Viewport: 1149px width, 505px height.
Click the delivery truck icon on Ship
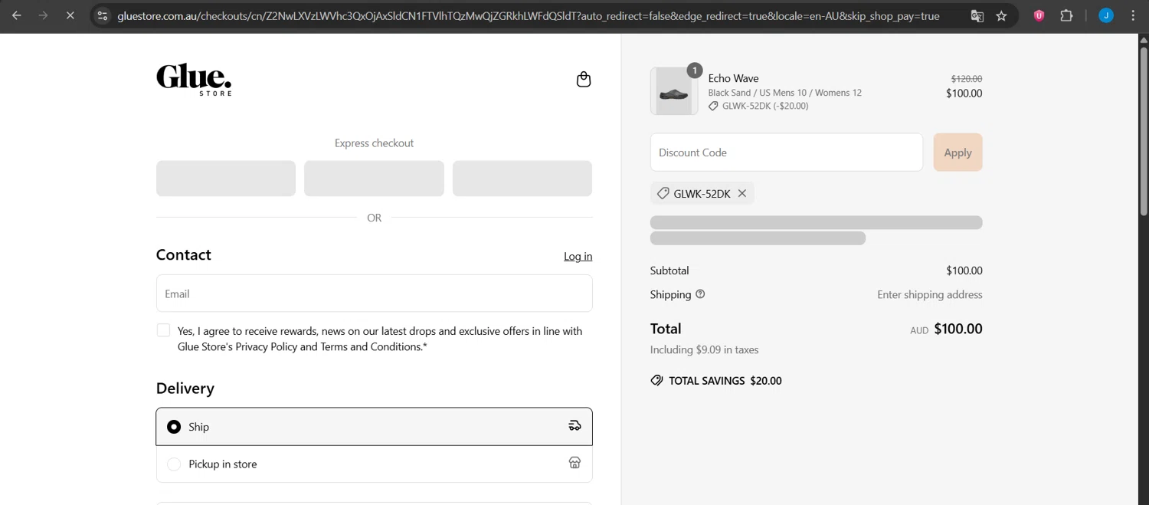pos(574,426)
